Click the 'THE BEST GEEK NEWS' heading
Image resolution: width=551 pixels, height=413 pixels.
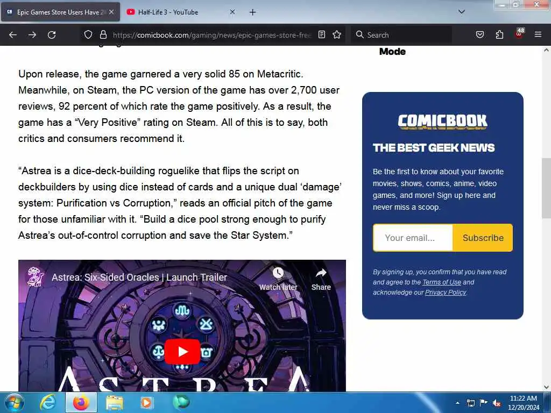tap(434, 148)
